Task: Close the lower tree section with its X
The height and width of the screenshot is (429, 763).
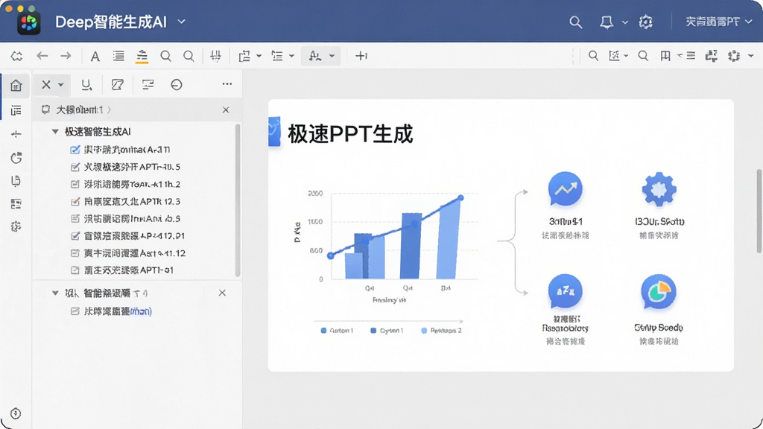Action: [222, 293]
